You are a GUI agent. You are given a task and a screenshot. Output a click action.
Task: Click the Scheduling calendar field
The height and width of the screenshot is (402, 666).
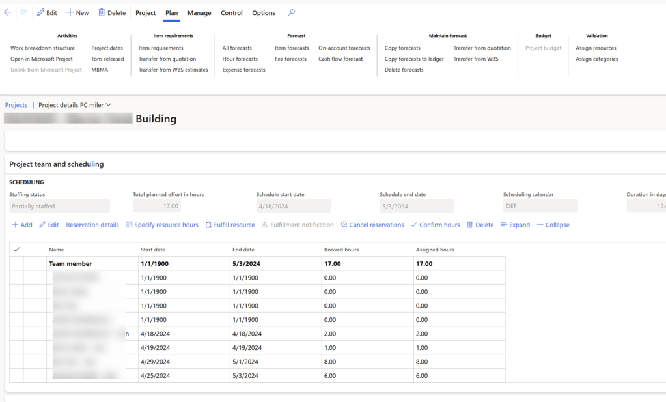[540, 206]
